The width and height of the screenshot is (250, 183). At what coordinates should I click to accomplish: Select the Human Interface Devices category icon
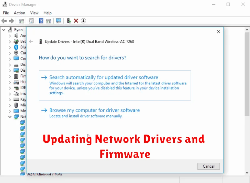click(16, 82)
